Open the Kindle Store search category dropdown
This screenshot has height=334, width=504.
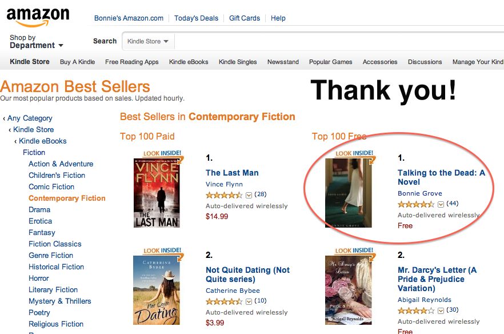[x=148, y=41]
